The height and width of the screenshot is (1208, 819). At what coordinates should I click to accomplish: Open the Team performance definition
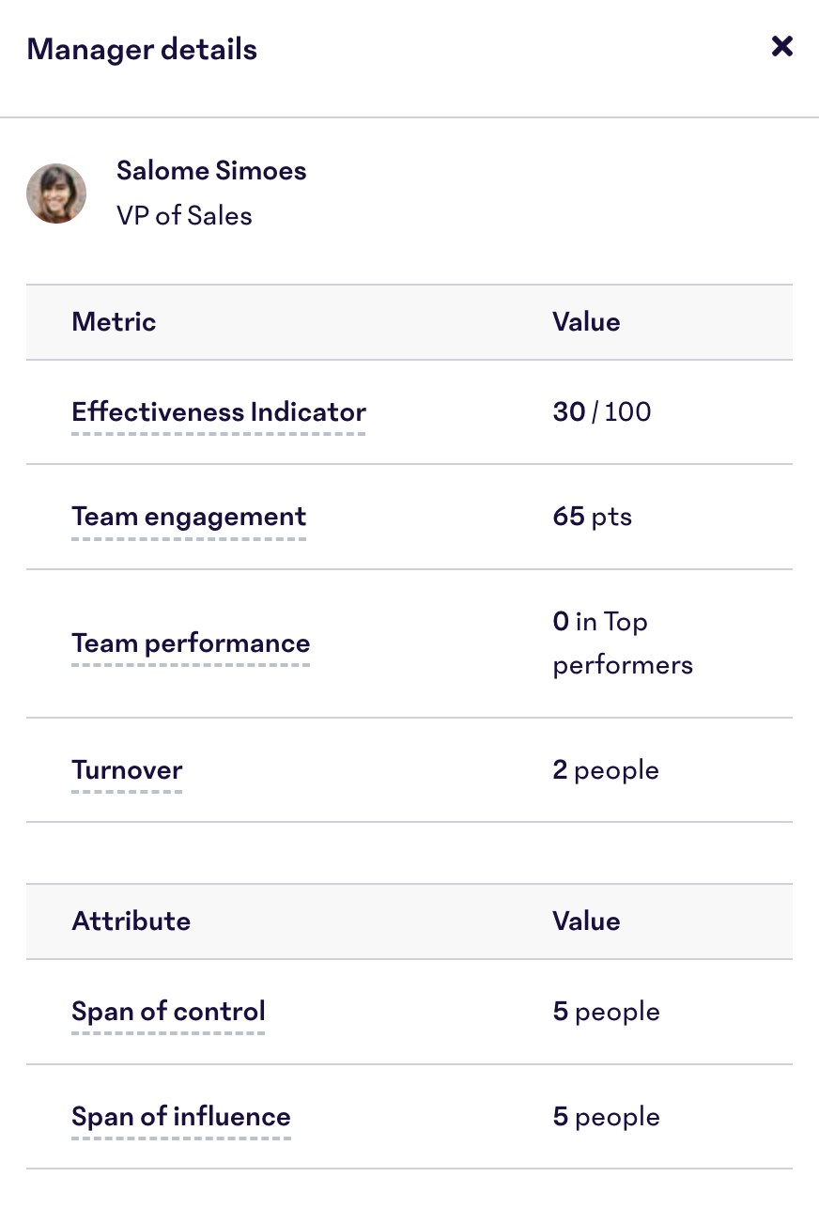[191, 643]
